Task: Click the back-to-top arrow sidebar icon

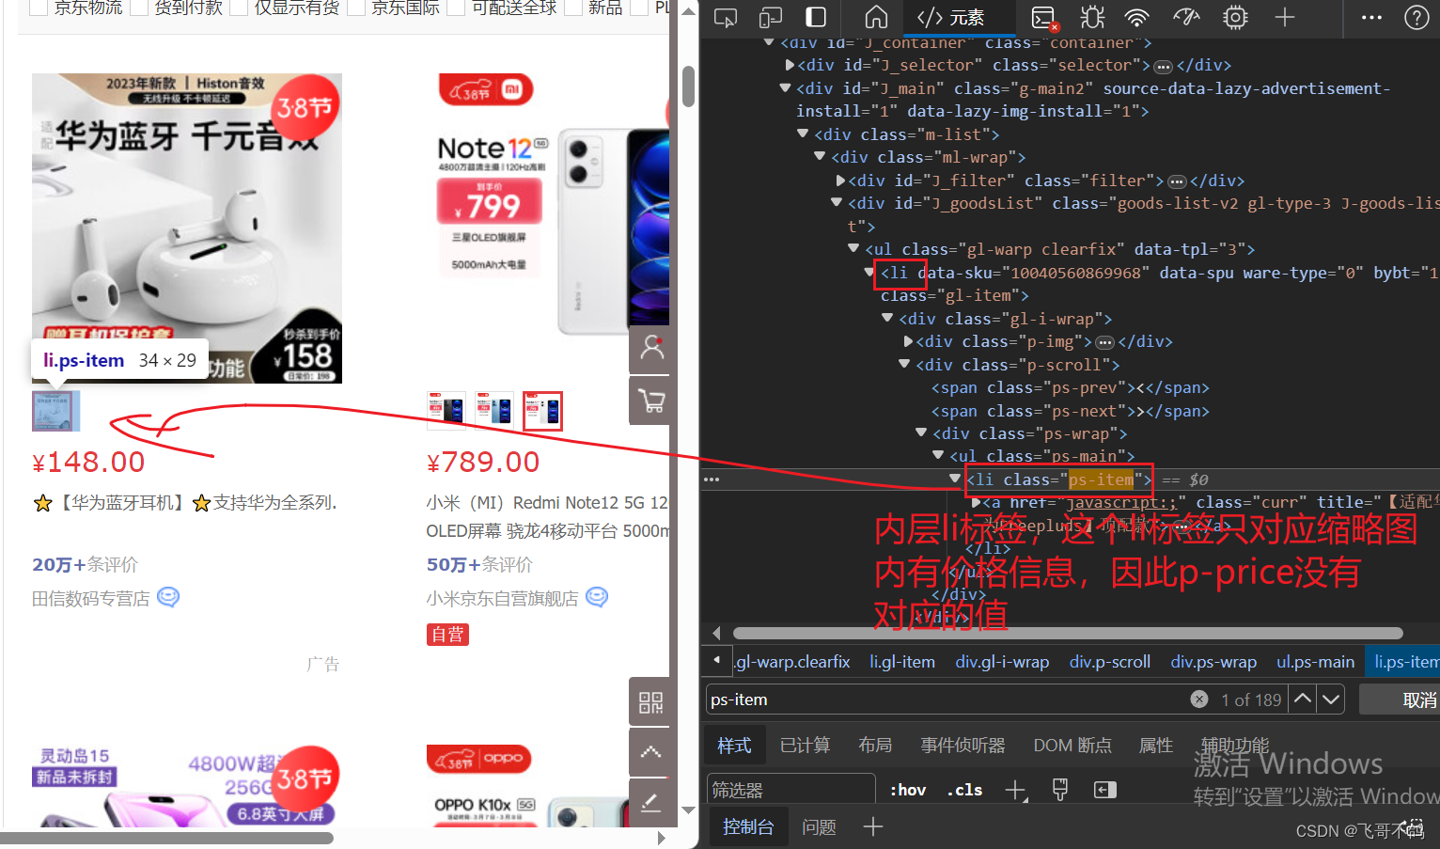Action: pyautogui.click(x=650, y=752)
